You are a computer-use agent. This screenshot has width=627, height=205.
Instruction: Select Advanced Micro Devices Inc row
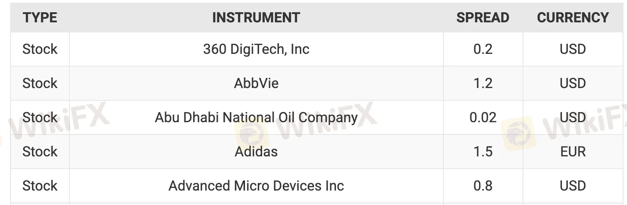[256, 186]
